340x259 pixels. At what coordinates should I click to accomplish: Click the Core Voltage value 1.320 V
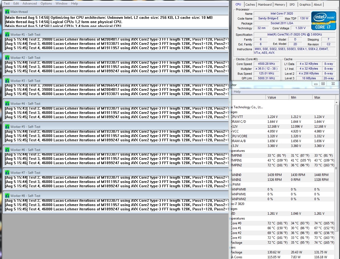300,28
